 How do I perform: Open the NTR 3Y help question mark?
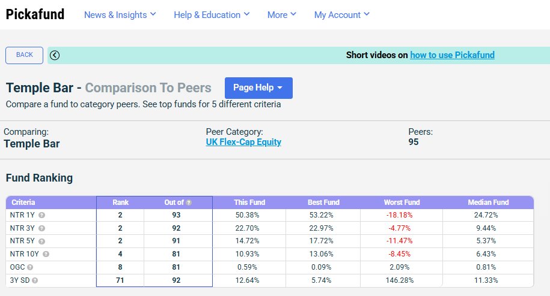point(41,228)
